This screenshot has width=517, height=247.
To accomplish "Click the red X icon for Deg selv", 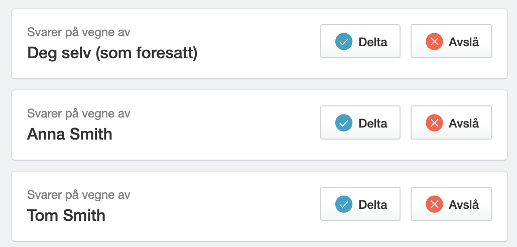I will [x=434, y=42].
